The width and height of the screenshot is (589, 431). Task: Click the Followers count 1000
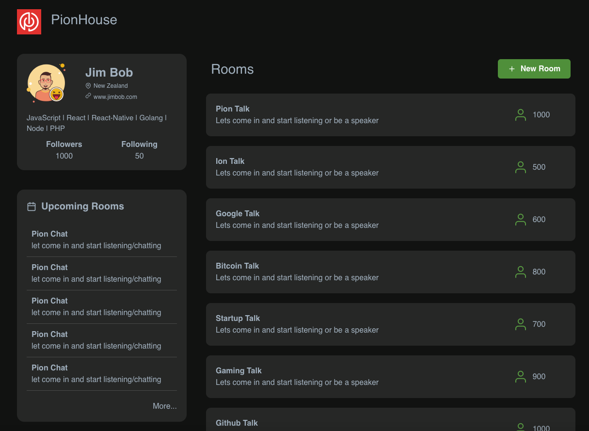(64, 156)
